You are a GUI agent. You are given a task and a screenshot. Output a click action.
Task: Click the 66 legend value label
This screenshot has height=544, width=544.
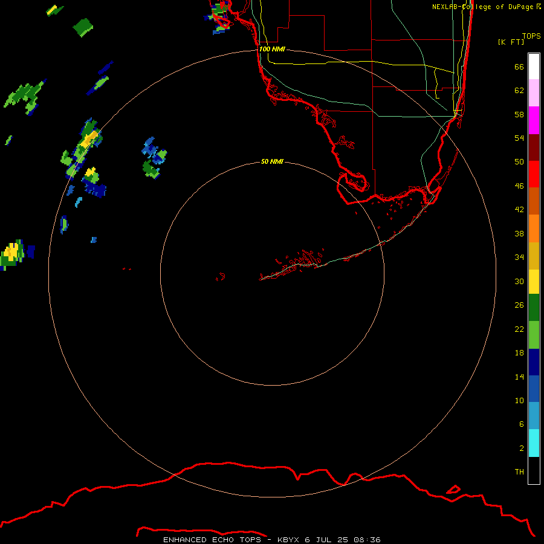pyautogui.click(x=519, y=66)
